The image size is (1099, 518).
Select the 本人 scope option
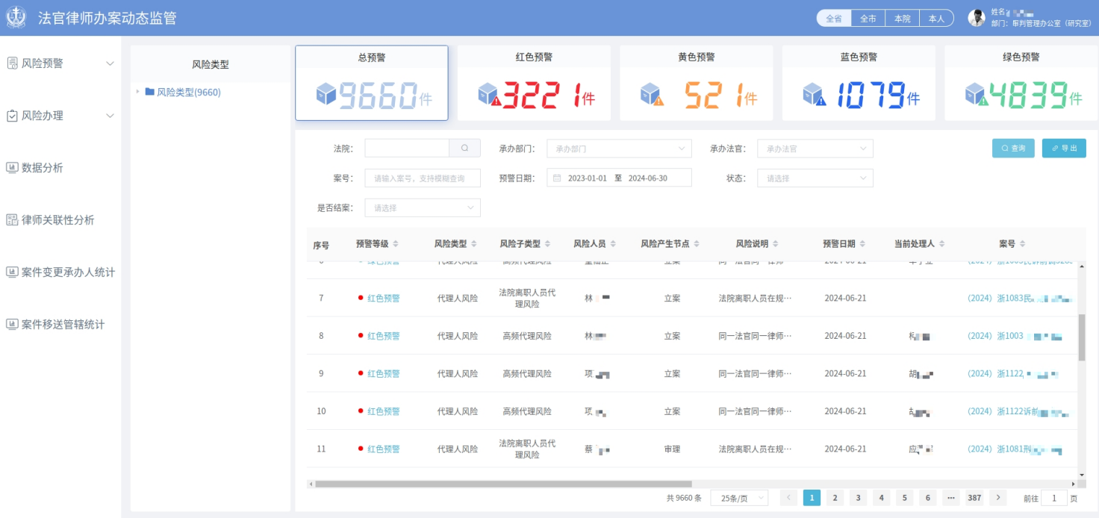coord(935,19)
